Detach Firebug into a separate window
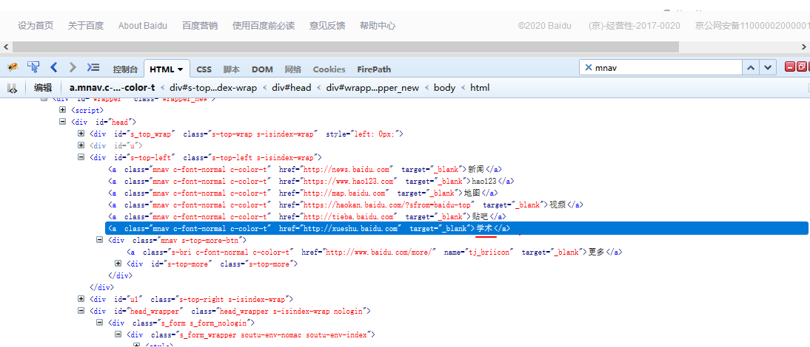This screenshot has width=810, height=347. point(800,67)
